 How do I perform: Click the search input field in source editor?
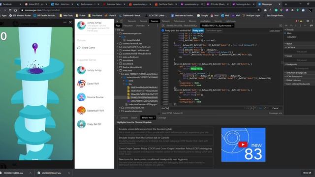tap(202, 108)
